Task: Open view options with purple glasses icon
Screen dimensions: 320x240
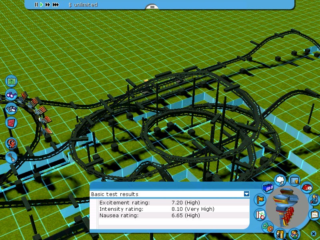Action: pos(11,95)
